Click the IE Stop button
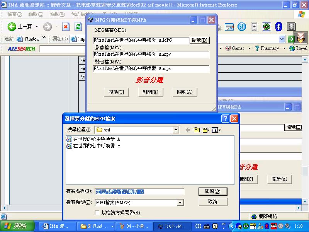Viewport: 309px width, 232px height. 66,27
